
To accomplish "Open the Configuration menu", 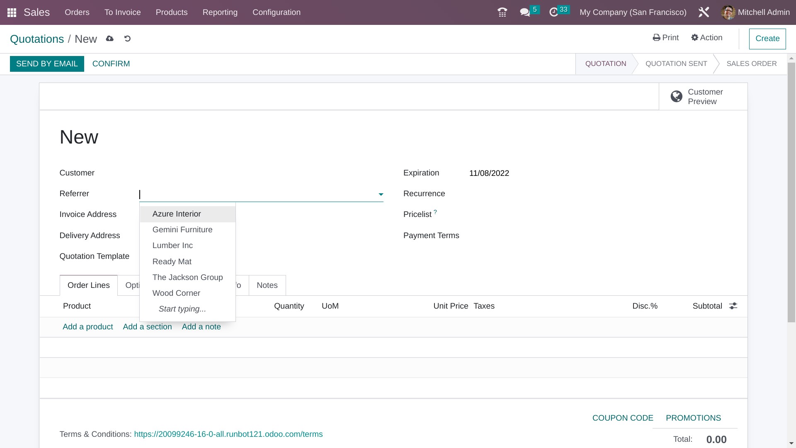I will [x=277, y=12].
